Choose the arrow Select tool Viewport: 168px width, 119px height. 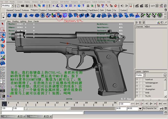3,24
